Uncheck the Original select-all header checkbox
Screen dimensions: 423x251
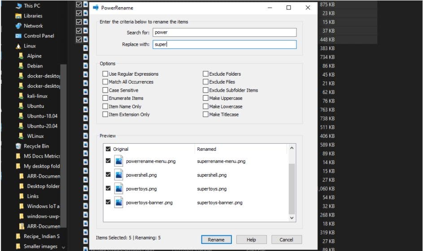tap(108, 149)
